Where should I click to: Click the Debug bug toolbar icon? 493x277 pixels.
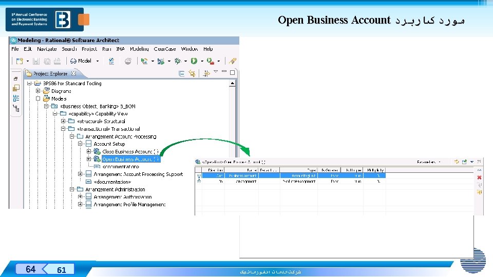pyautogui.click(x=178, y=61)
